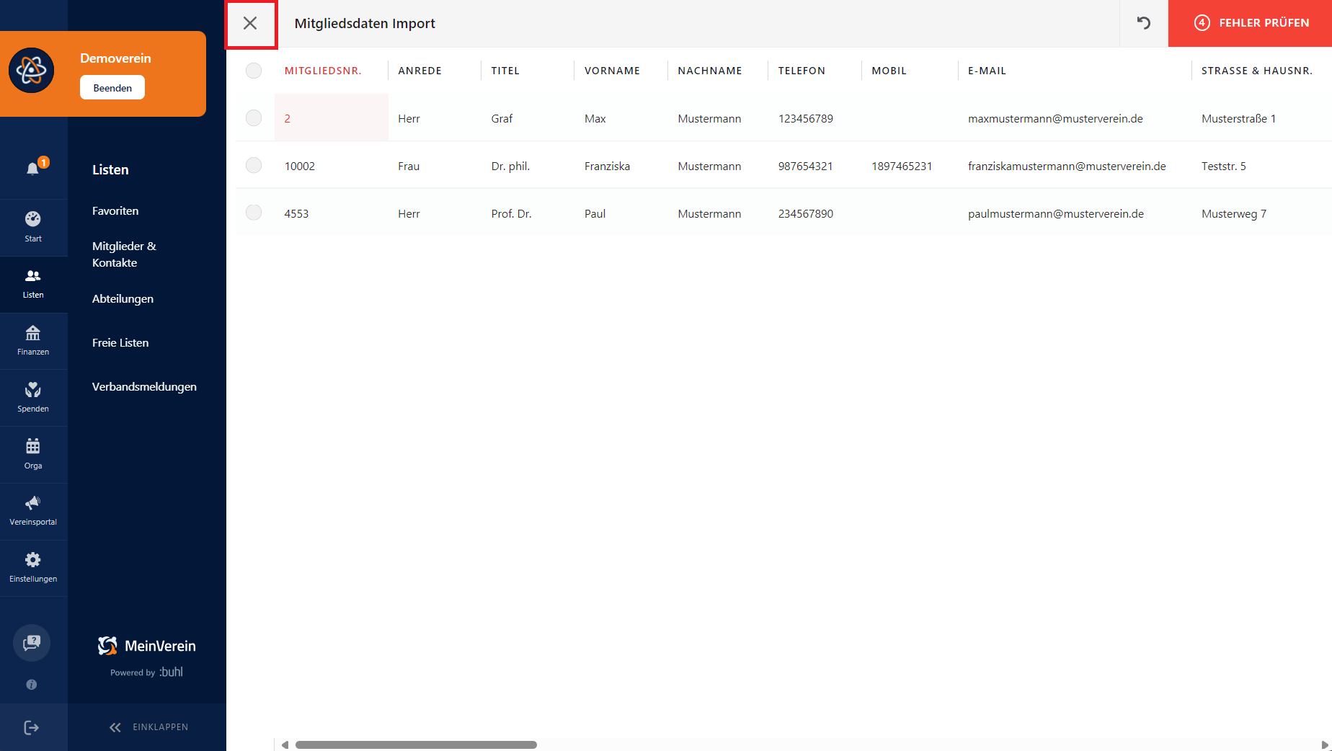Select the row of Franziska Mustermann
Image resolution: width=1332 pixels, height=751 pixels.
point(254,166)
